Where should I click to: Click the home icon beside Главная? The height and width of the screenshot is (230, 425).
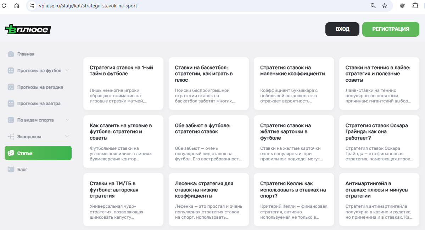click(x=11, y=54)
